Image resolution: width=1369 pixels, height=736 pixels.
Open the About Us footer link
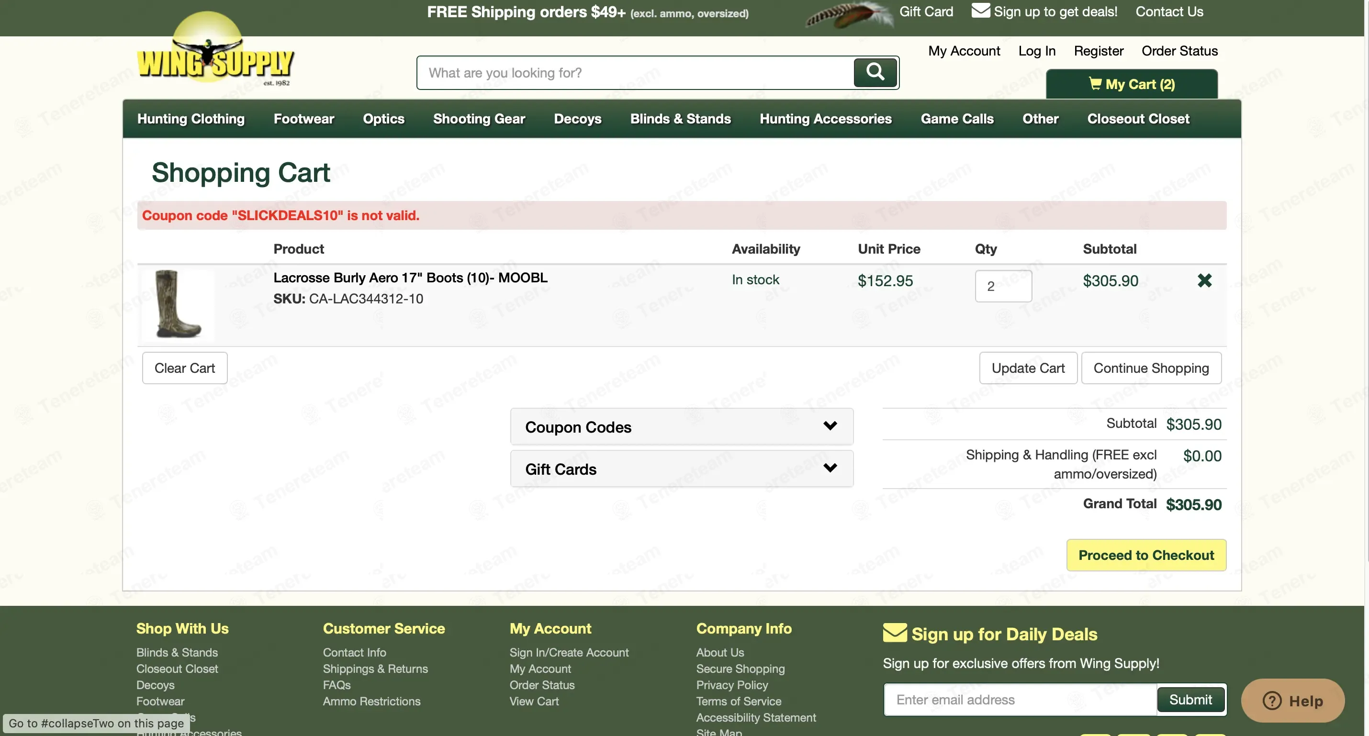tap(720, 652)
